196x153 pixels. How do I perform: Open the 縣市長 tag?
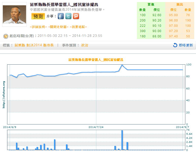click(x=48, y=45)
